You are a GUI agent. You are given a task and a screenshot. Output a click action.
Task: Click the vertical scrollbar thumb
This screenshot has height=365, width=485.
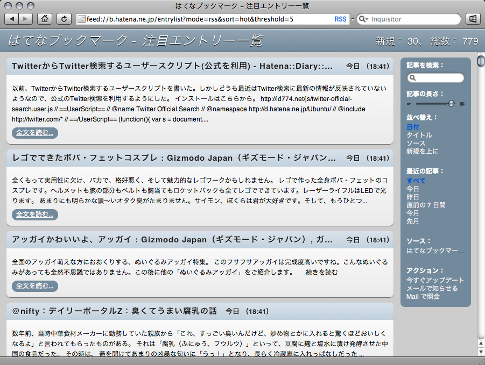481,61
